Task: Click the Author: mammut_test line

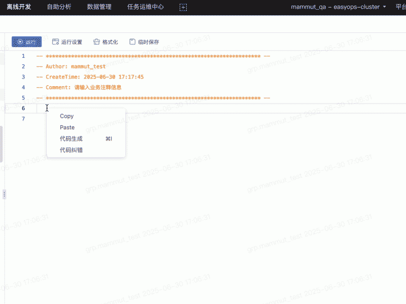Action: (71, 66)
